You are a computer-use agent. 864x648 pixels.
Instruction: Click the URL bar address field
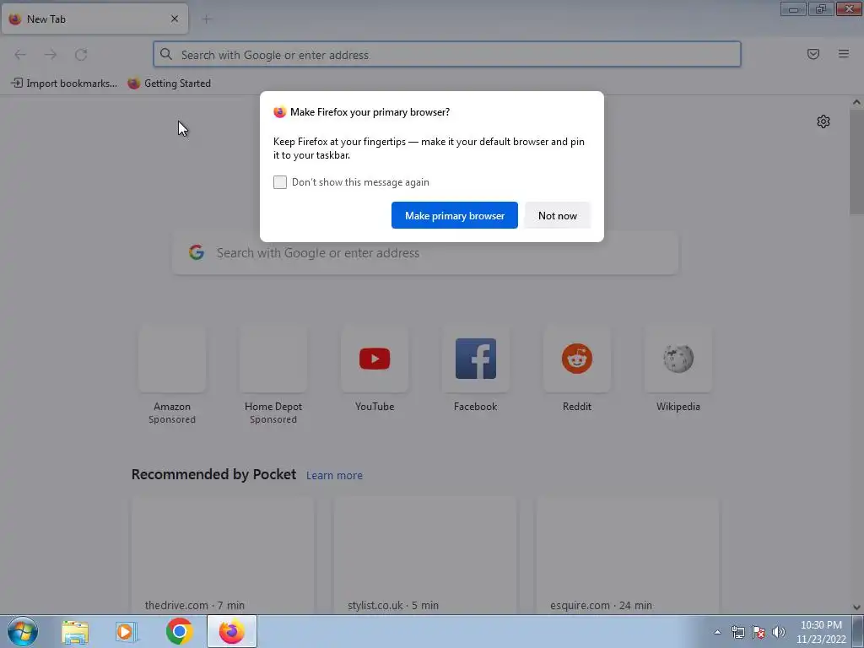(447, 55)
